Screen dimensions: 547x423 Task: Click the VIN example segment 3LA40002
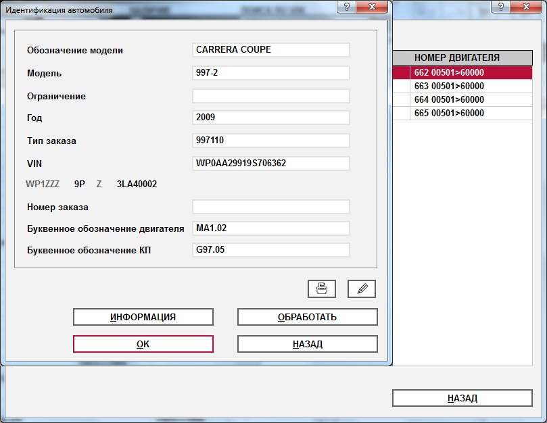137,184
